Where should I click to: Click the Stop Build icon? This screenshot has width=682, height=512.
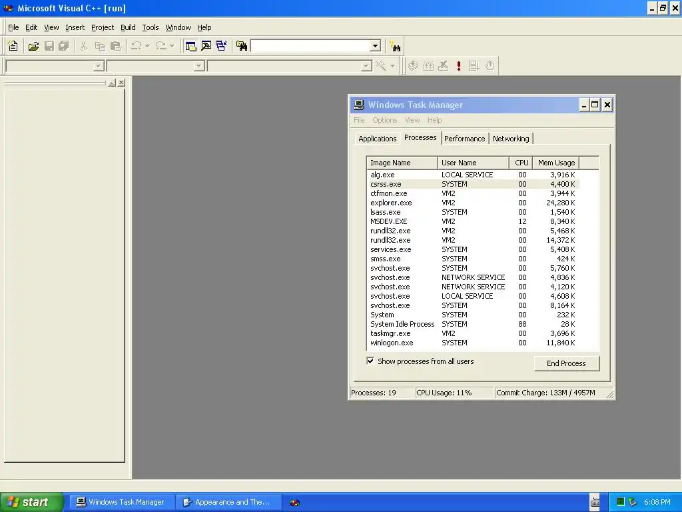click(443, 66)
